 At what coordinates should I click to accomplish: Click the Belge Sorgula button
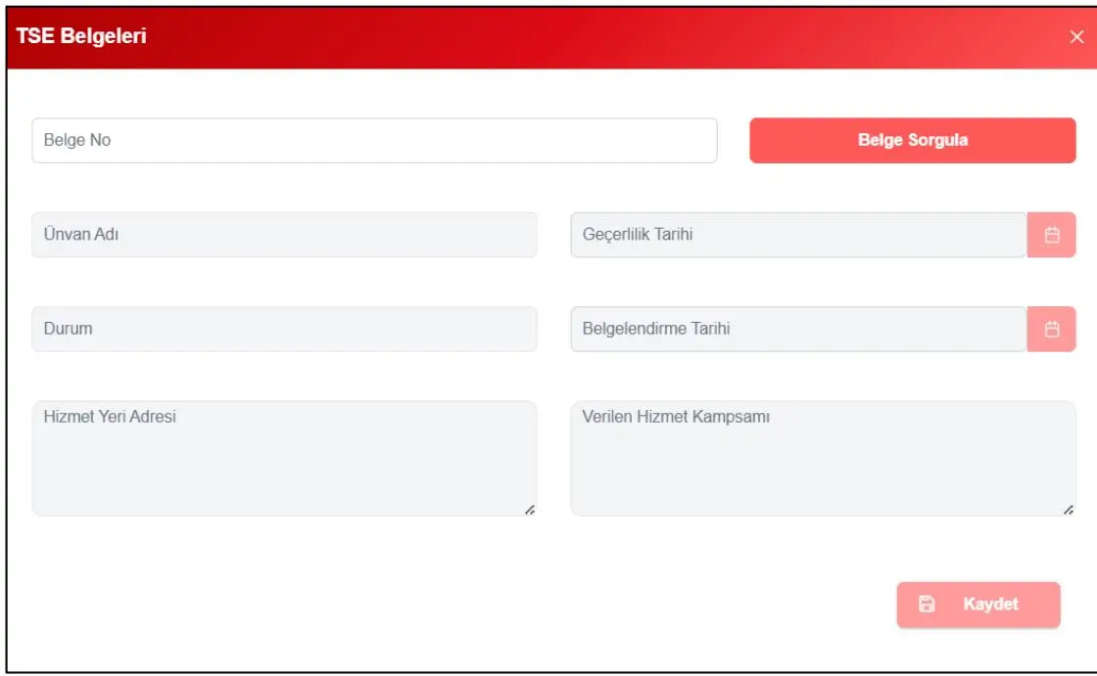[x=912, y=141]
